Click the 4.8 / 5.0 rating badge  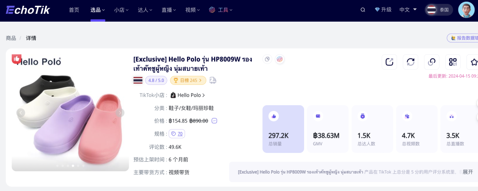click(156, 80)
